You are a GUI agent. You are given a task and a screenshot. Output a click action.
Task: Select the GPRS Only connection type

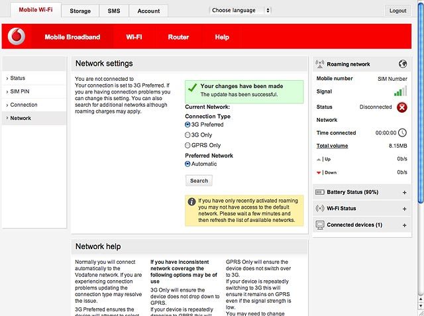187,146
